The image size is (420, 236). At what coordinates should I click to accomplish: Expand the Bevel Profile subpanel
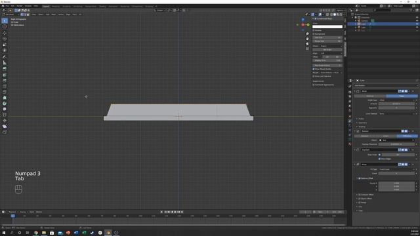click(x=361, y=119)
